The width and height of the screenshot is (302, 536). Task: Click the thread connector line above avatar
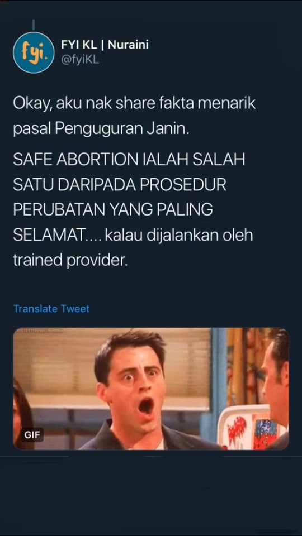[33, 25]
